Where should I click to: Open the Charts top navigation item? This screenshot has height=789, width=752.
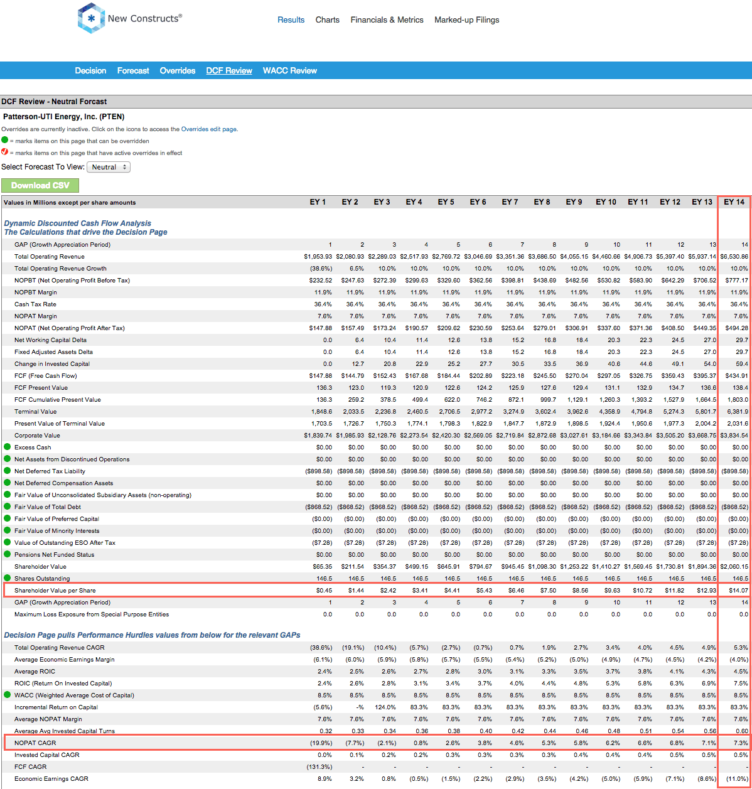pos(328,20)
